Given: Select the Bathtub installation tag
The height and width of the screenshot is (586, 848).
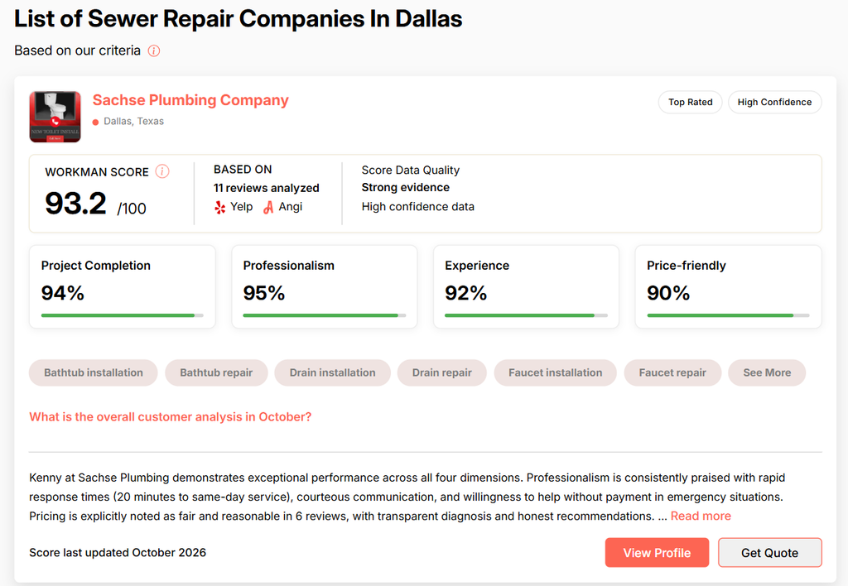Looking at the screenshot, I should [x=94, y=372].
